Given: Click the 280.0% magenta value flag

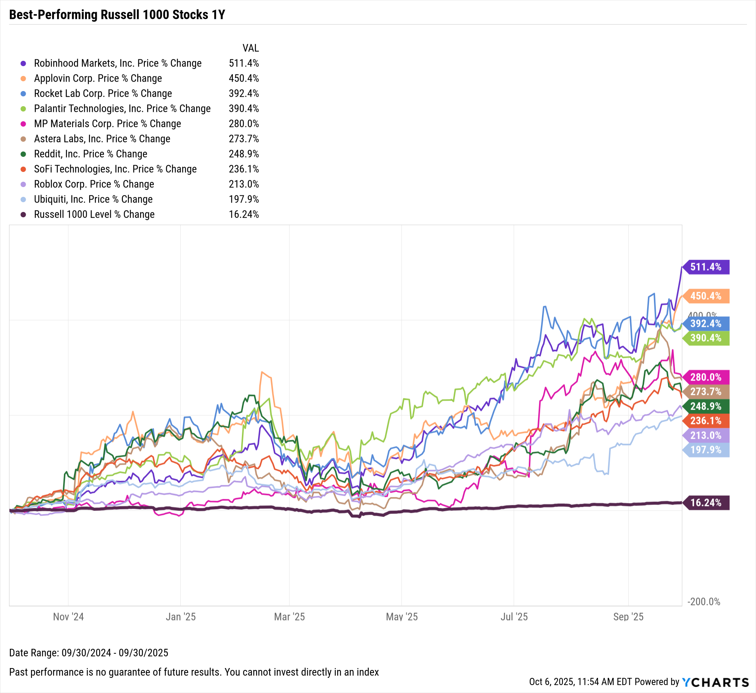Looking at the screenshot, I should point(705,377).
